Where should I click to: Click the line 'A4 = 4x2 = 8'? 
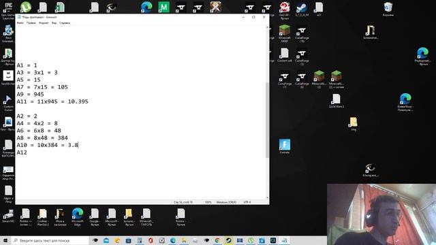tap(37, 123)
